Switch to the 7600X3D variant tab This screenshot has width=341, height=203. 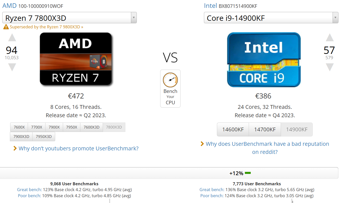(92, 127)
